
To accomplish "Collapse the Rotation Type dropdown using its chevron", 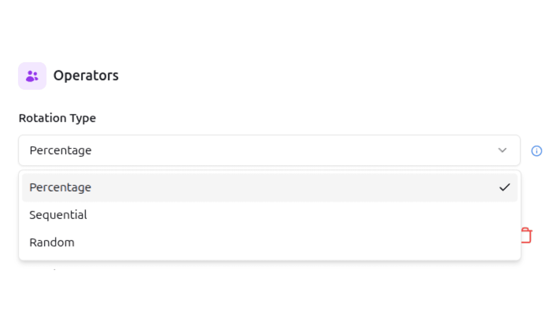I will [x=502, y=150].
